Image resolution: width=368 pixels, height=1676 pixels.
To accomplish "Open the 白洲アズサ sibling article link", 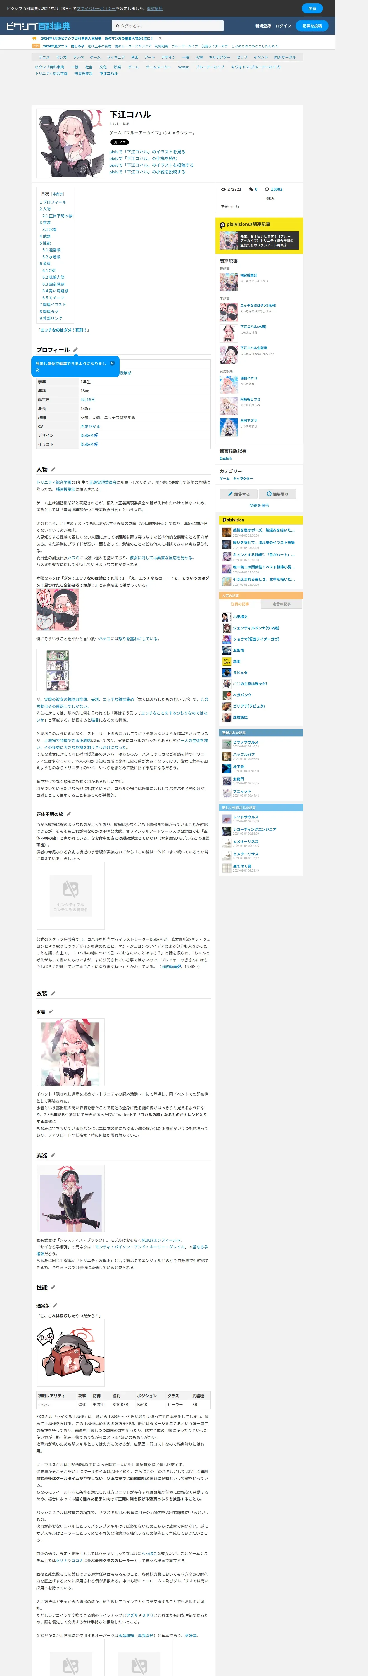I will (248, 420).
